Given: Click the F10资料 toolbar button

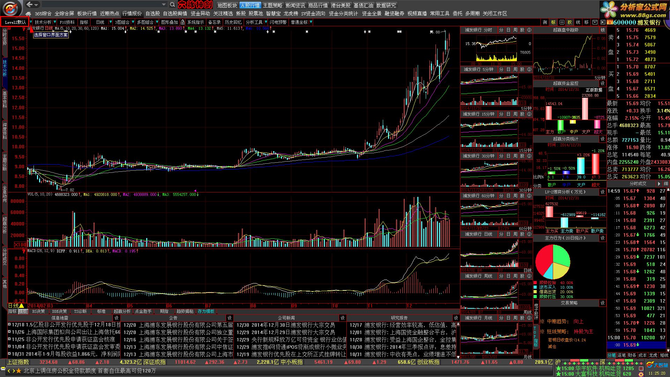Looking at the screenshot, I should [67, 22].
